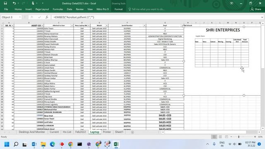Switch to the Feb2022 sheet tab
Screen dimensions: 265x149
(x=80, y=132)
